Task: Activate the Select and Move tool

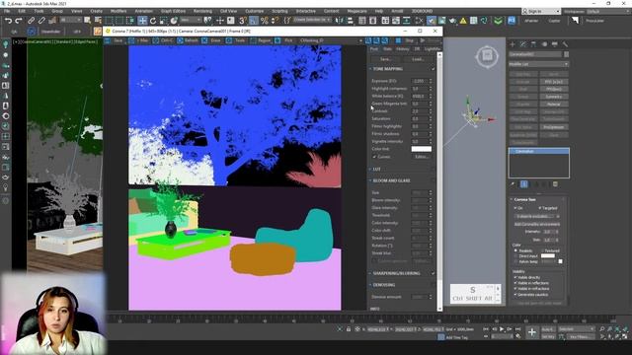Action: pos(142,20)
